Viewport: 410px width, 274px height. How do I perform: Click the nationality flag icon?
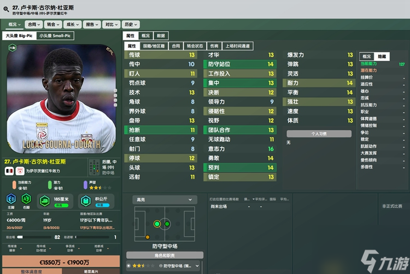tap(9, 171)
